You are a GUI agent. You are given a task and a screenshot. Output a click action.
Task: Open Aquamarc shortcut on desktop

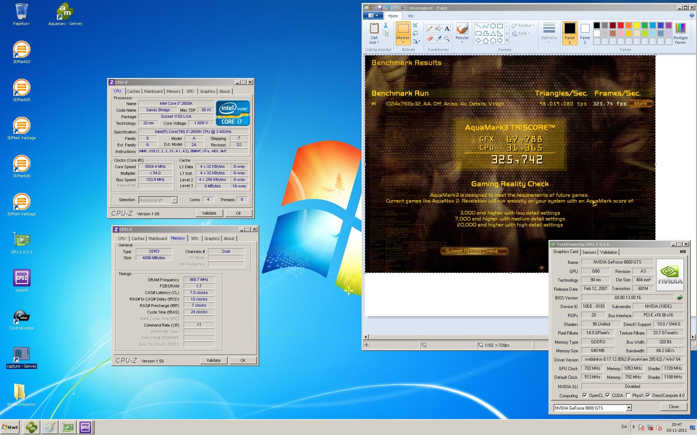(65, 14)
